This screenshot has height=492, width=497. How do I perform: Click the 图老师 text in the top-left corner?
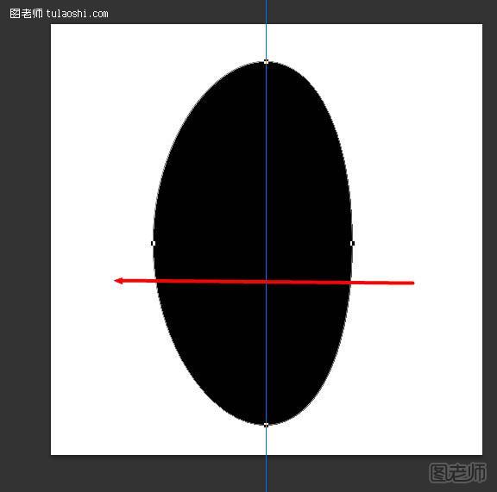coord(26,14)
